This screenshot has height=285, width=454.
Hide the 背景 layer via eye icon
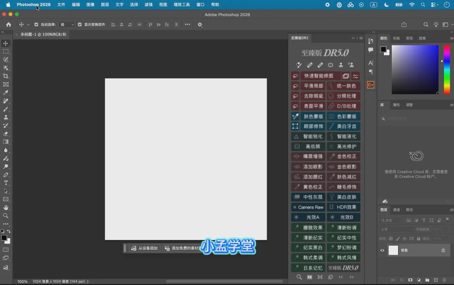click(382, 250)
